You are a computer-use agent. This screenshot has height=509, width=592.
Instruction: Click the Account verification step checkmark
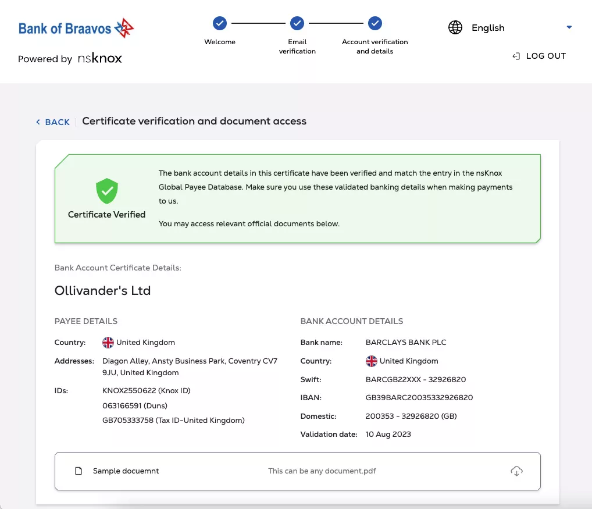coord(375,23)
